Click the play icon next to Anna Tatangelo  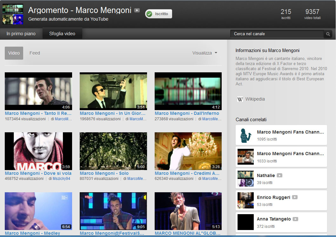[x=295, y=219]
